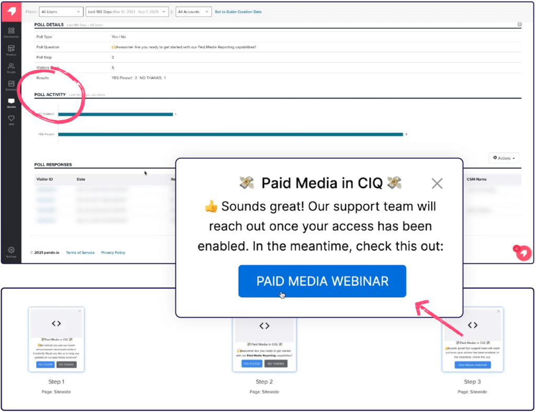Click the NO THANKS button in Step 2 thumbnail

[276, 363]
